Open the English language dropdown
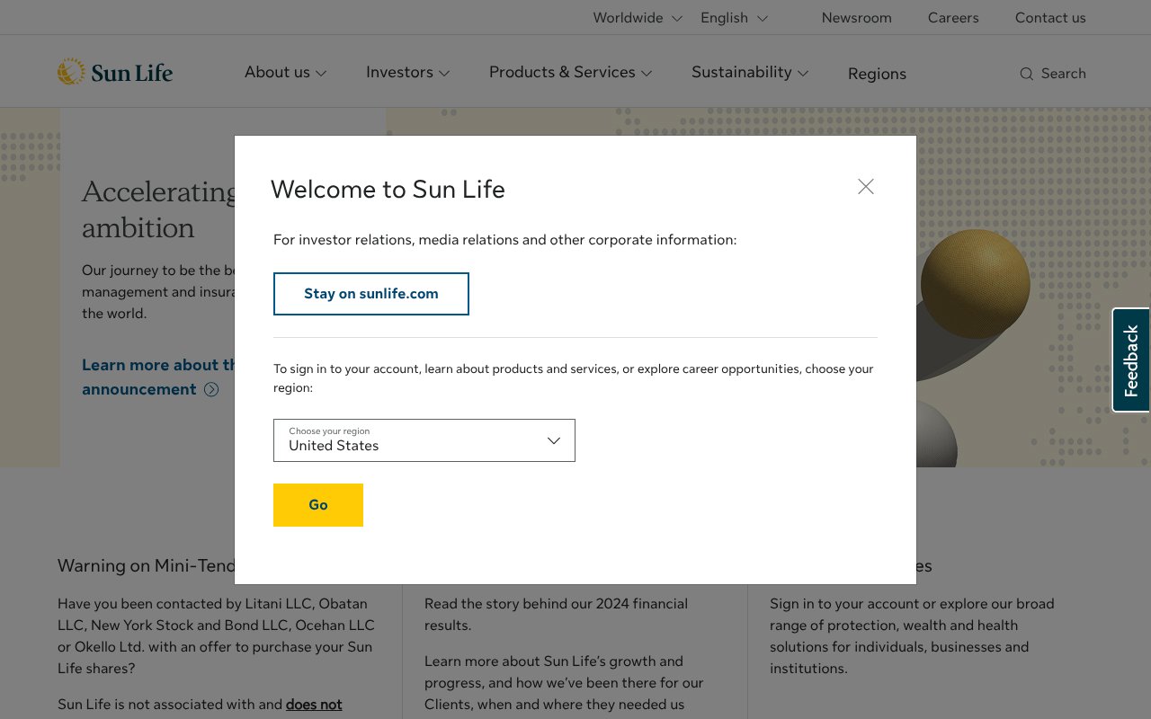Image resolution: width=1151 pixels, height=719 pixels. (x=734, y=17)
